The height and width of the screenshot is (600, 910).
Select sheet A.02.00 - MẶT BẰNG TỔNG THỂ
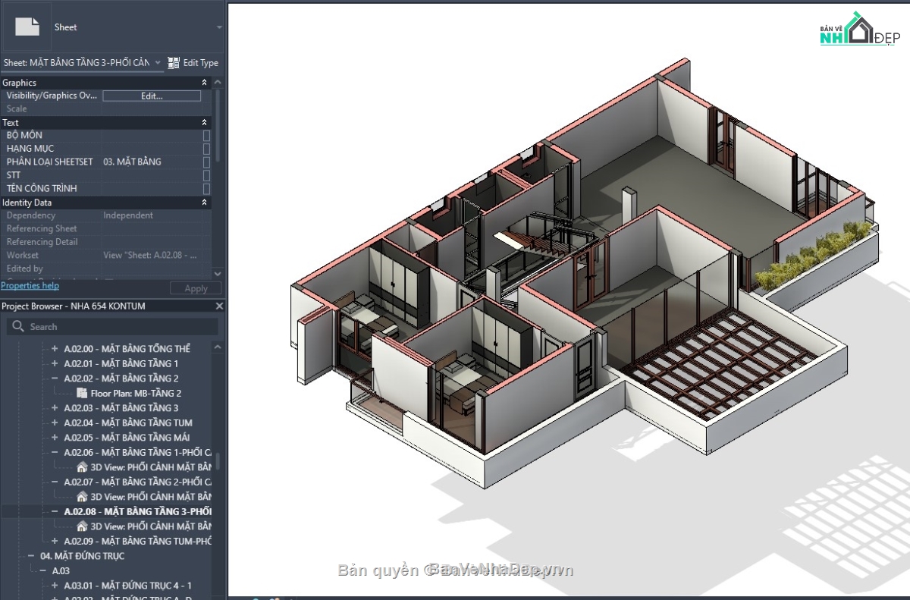(127, 349)
